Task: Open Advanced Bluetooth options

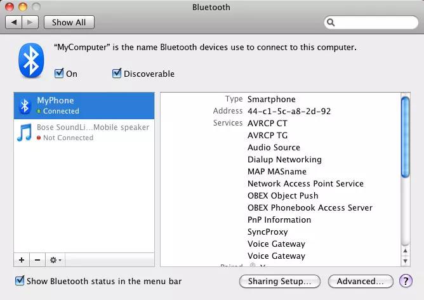Action: point(361,282)
